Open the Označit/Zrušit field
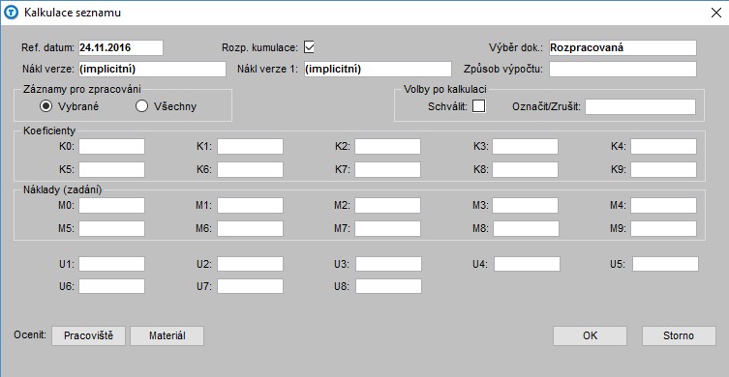 pyautogui.click(x=640, y=106)
